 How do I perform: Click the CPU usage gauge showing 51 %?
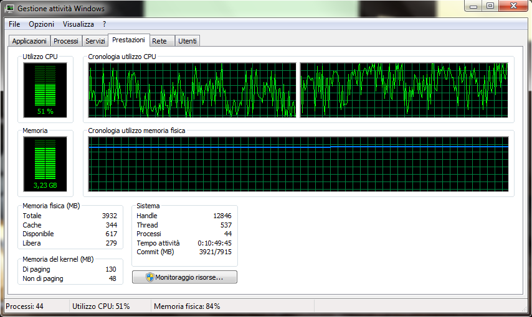click(45, 90)
